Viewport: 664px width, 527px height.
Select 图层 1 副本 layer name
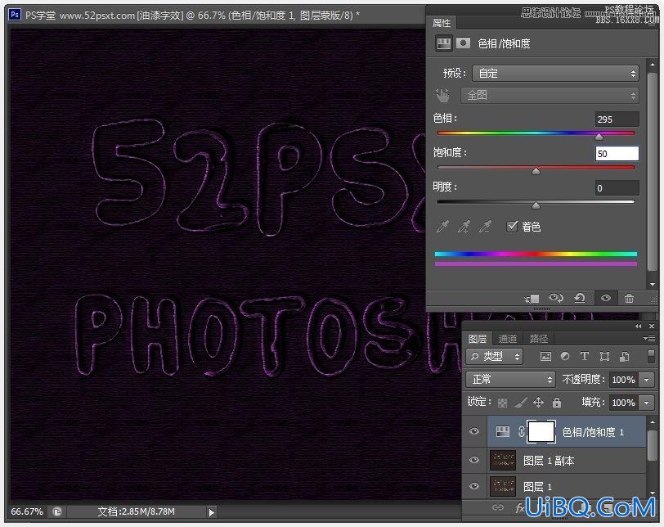[549, 461]
